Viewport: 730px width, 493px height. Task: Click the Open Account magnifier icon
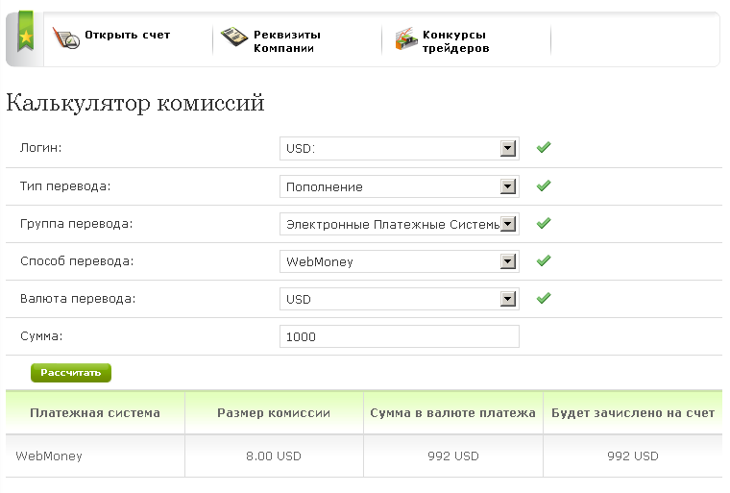[x=65, y=38]
